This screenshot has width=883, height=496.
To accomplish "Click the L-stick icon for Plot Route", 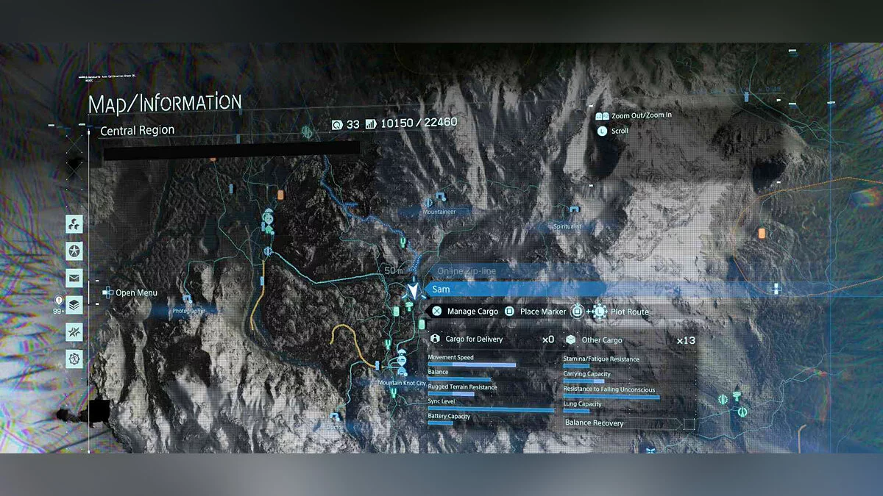I will tap(598, 312).
